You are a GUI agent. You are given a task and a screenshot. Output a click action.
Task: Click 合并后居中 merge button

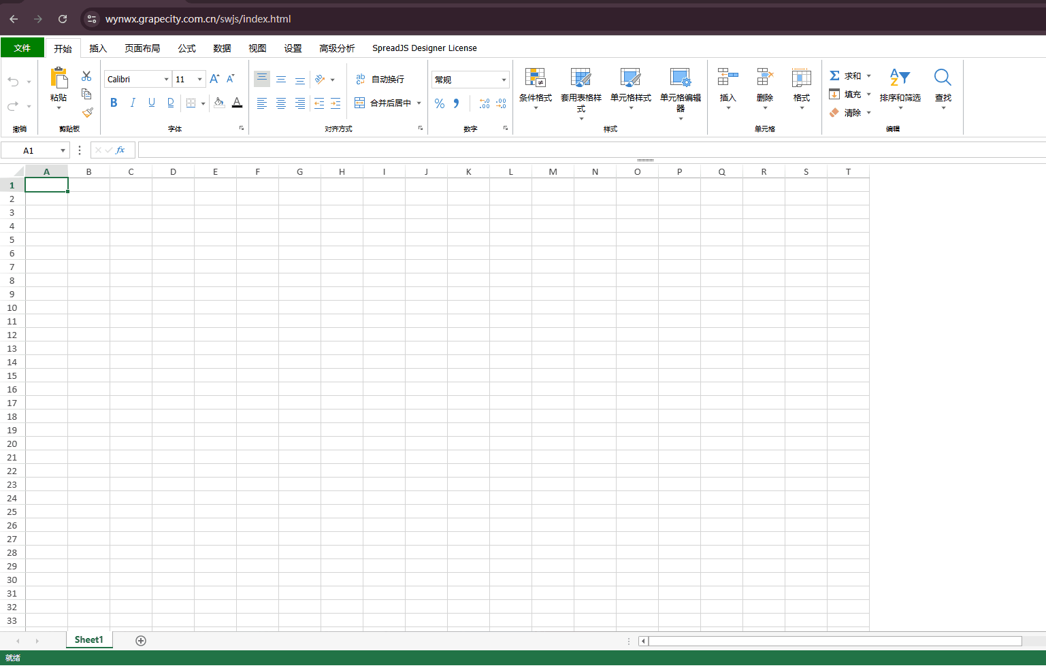pos(383,103)
